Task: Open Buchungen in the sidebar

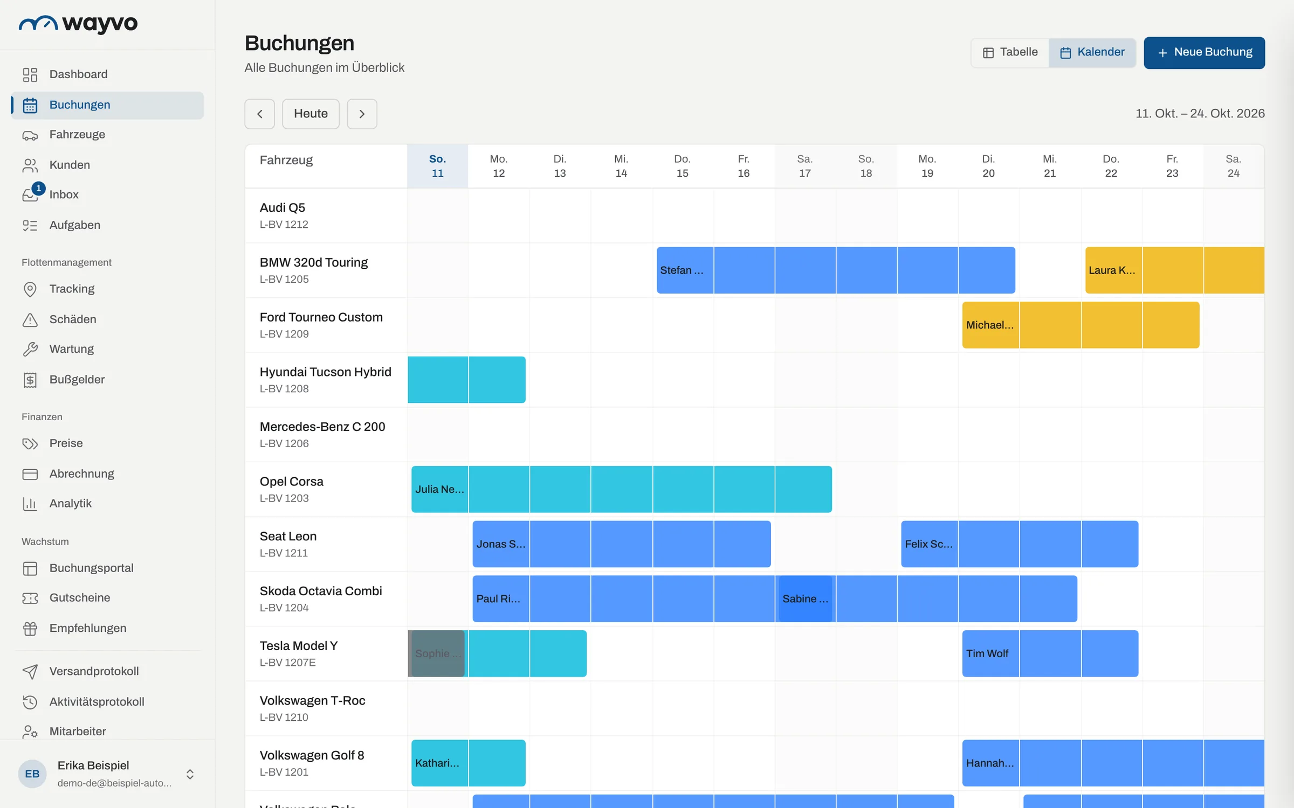Action: [107, 105]
